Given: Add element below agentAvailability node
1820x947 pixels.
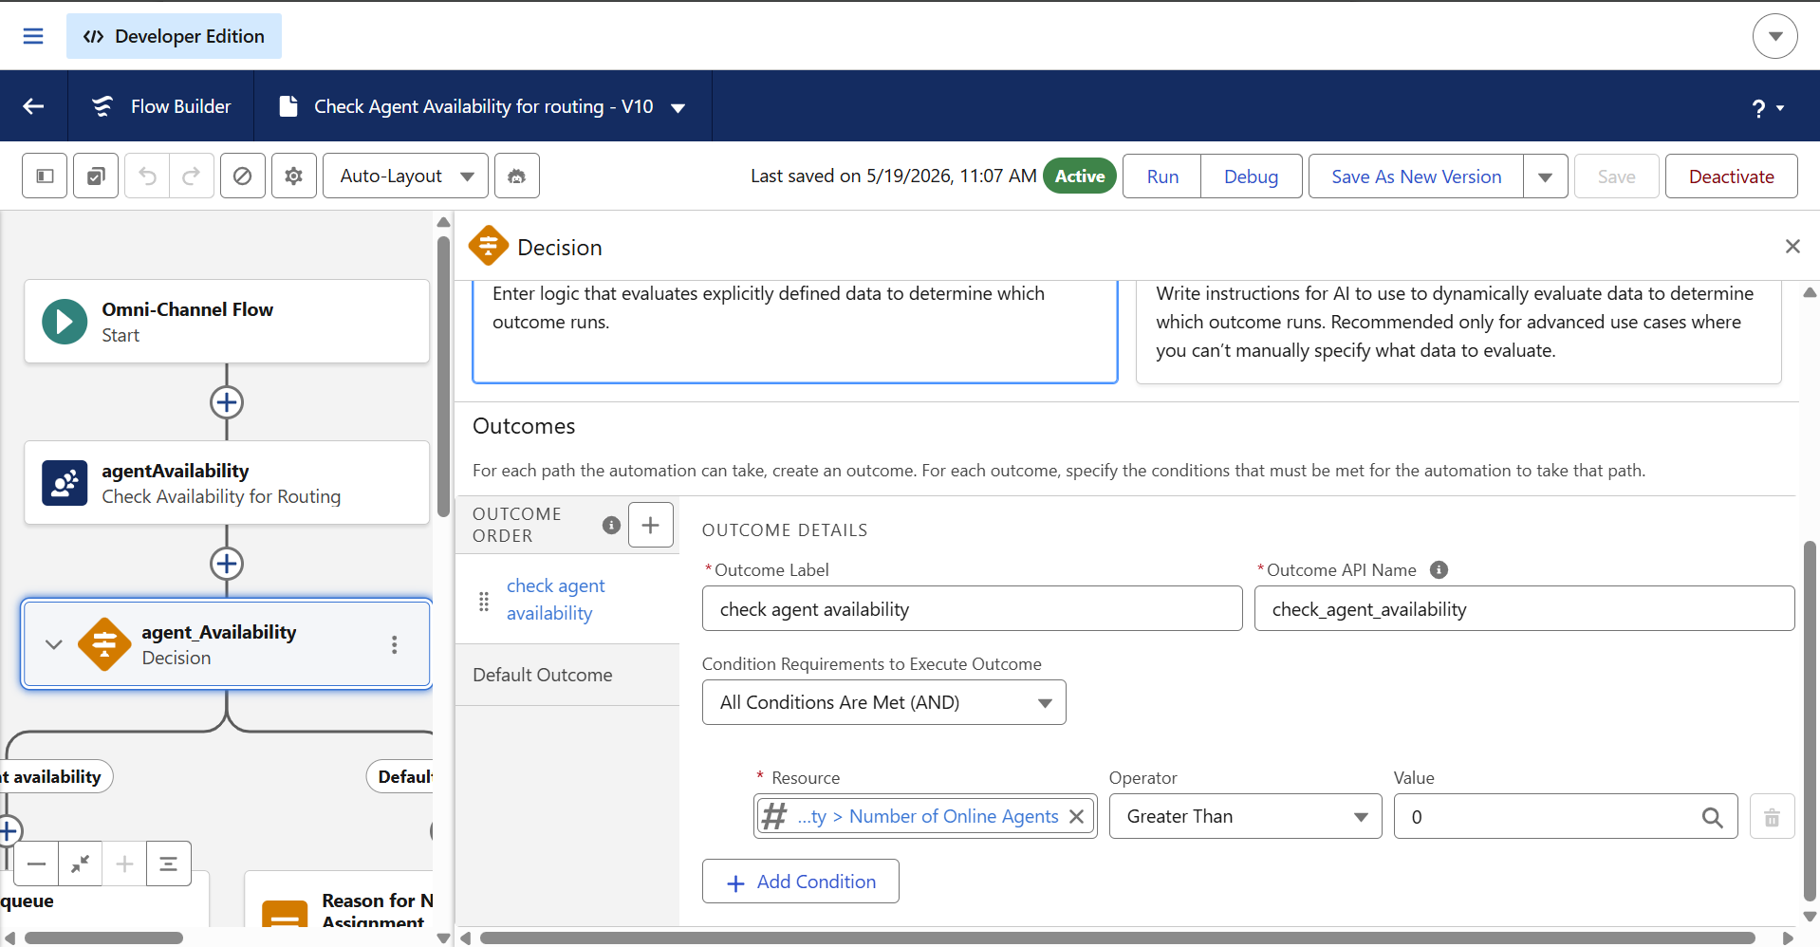Looking at the screenshot, I should (226, 564).
